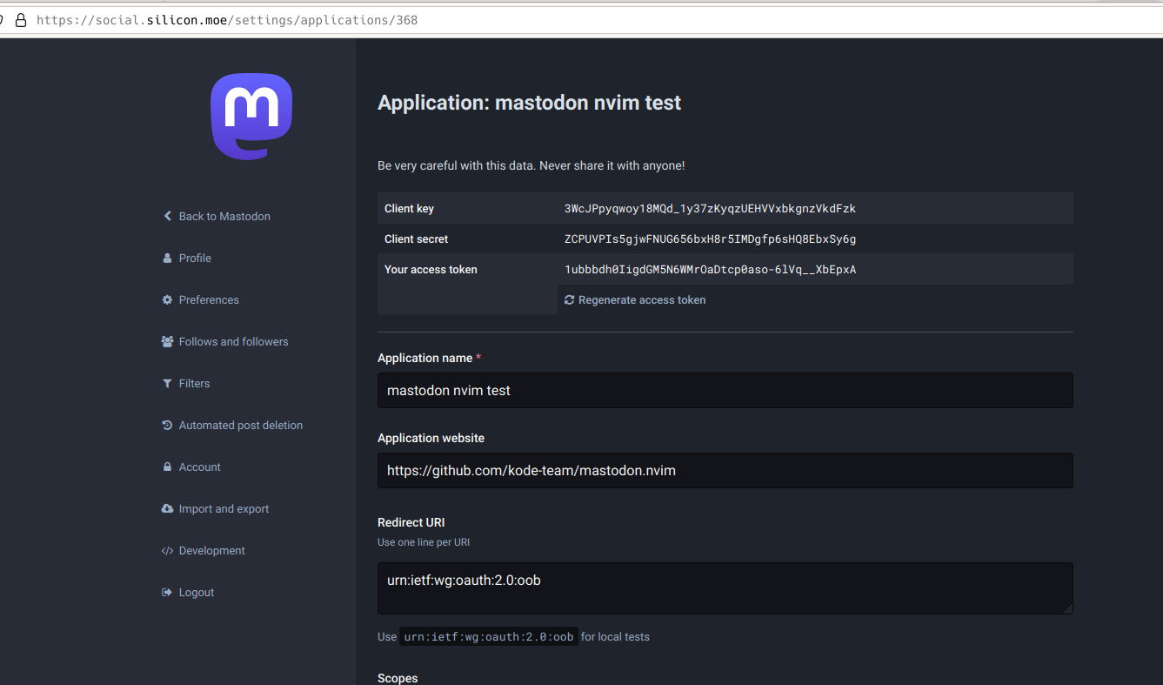This screenshot has height=685, width=1163.
Task: Go back to Mastodon
Action: tap(224, 216)
